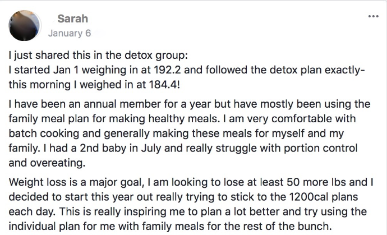Click the line 'I just shared this in the detox group:'

98,56
